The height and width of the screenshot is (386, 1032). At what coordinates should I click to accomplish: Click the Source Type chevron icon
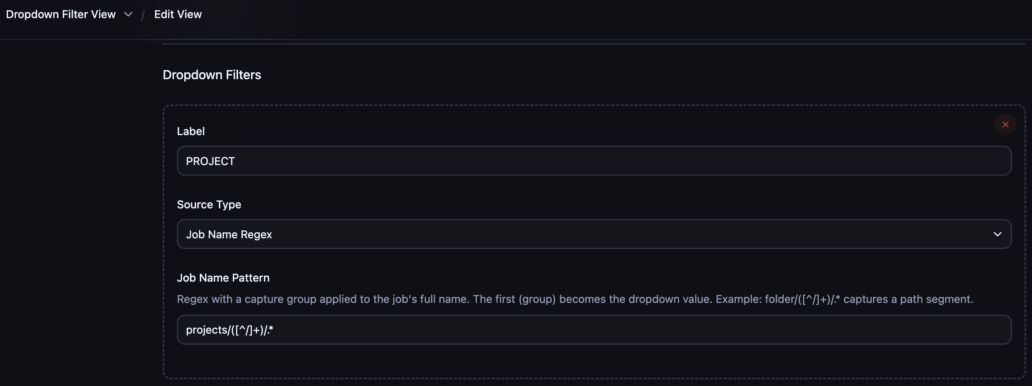998,234
